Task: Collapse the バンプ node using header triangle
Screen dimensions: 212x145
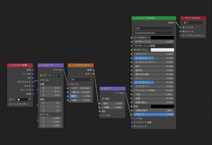Action: (x=102, y=88)
